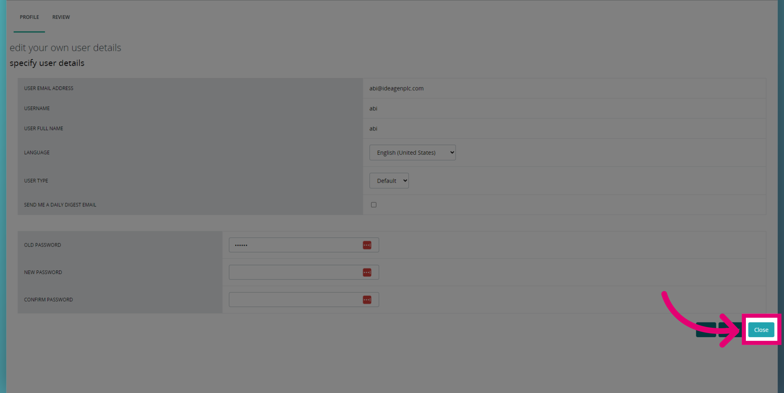
Task: Click the New Password label
Action: (43, 272)
